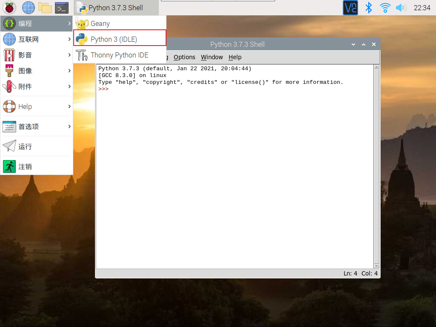Click the 编程 braces icon
This screenshot has width=436, height=327.
(9, 24)
